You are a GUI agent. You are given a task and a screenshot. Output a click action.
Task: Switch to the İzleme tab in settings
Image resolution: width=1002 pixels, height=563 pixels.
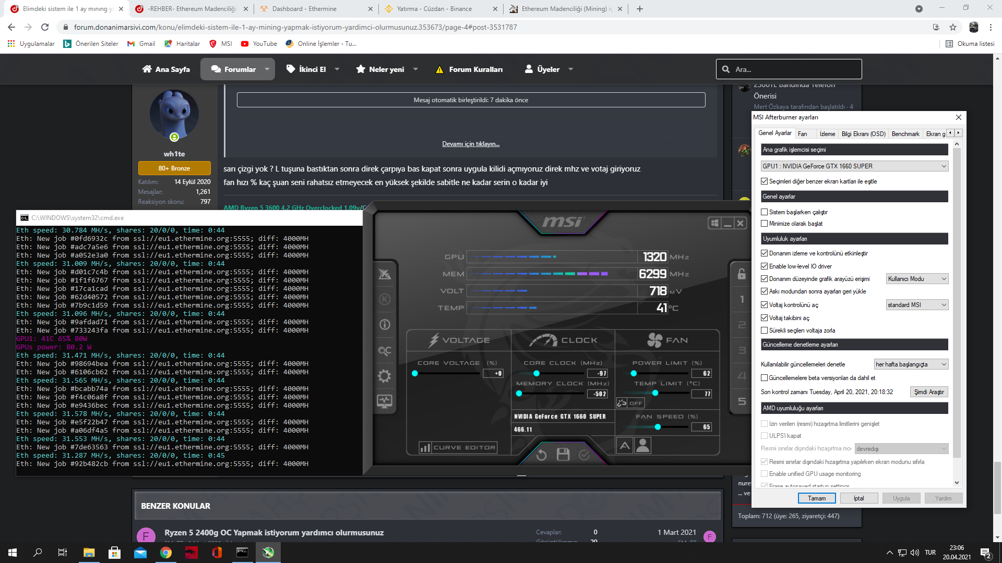(x=827, y=134)
